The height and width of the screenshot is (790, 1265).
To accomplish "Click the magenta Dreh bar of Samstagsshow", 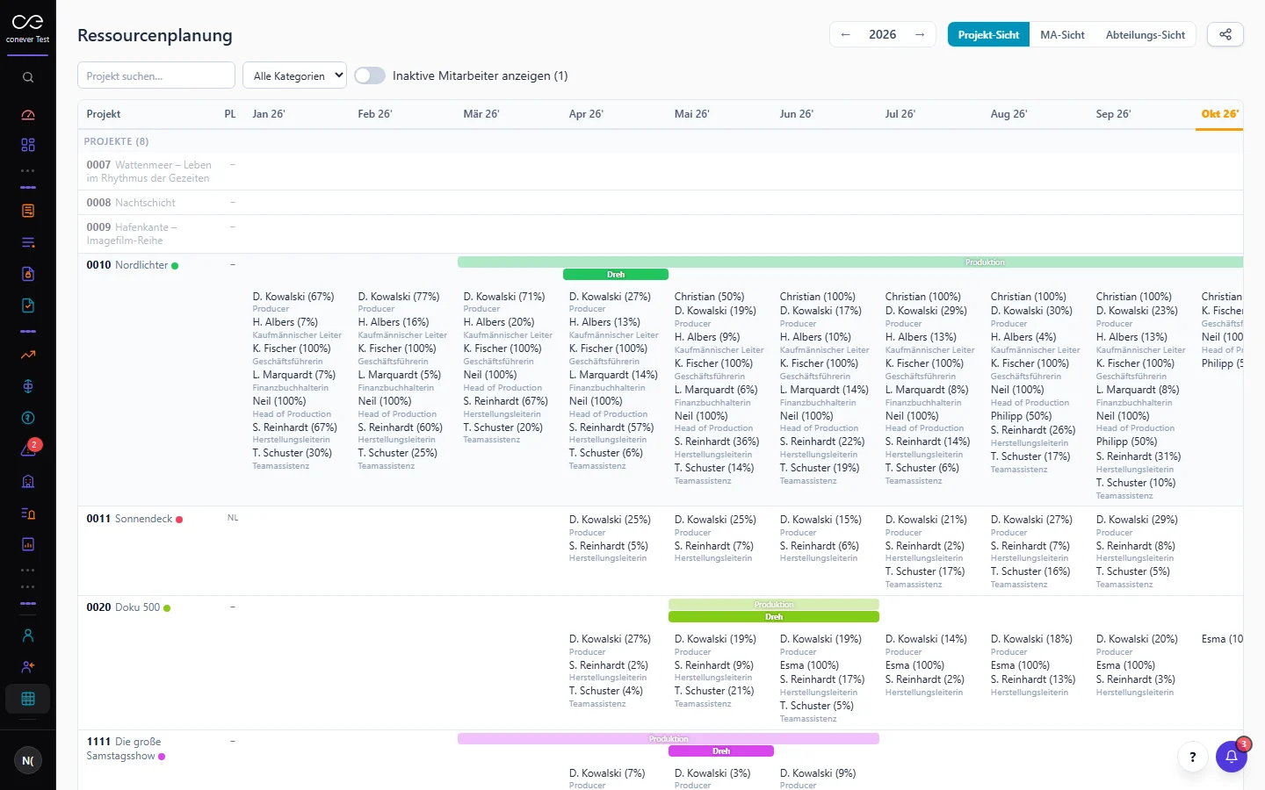I will click(x=721, y=751).
